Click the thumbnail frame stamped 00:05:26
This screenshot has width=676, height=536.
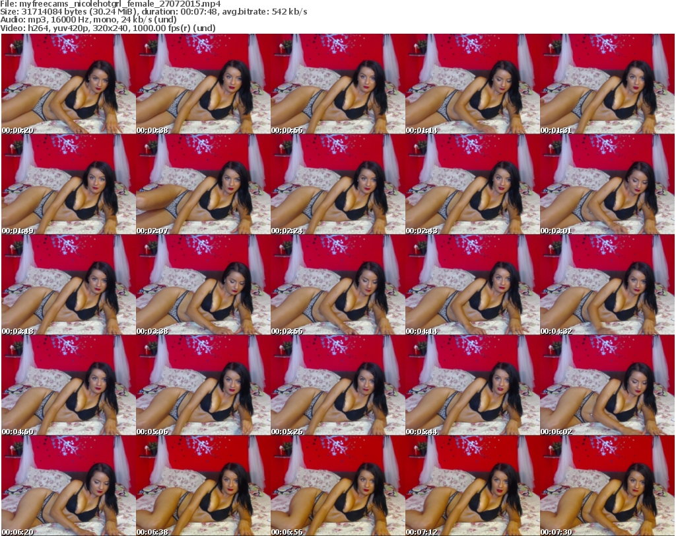[337, 385]
